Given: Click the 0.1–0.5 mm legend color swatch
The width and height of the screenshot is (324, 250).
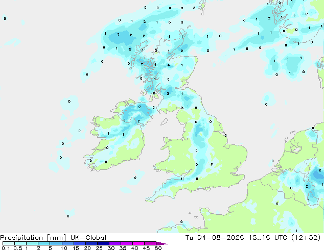Looking at the screenshot, I should tap(9, 243).
